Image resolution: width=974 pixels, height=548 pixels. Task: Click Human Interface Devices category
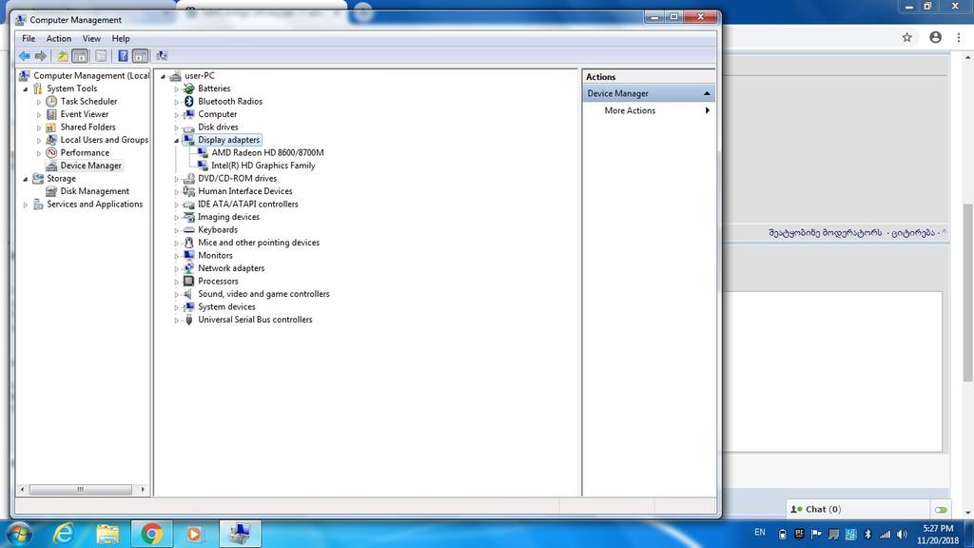pos(244,191)
